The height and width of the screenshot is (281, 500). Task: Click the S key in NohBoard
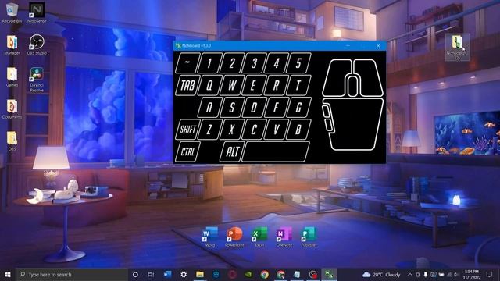tap(232, 108)
